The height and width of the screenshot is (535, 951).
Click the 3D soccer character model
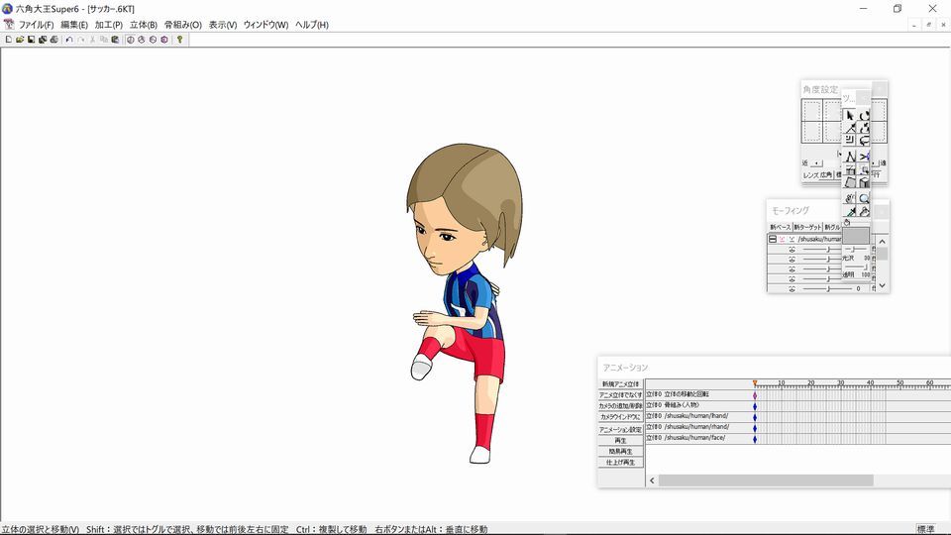click(x=464, y=303)
